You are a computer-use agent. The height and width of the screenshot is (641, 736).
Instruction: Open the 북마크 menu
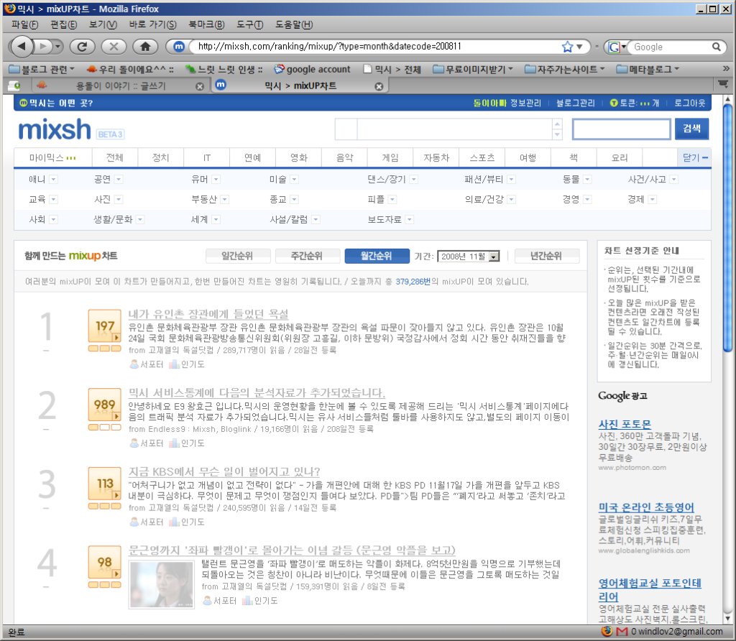(206, 24)
